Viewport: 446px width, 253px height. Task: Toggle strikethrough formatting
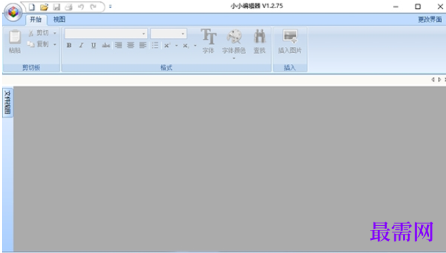pyautogui.click(x=106, y=46)
